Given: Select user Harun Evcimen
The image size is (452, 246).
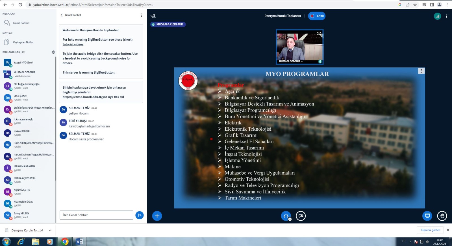Looking at the screenshot, I should [x=28, y=156].
